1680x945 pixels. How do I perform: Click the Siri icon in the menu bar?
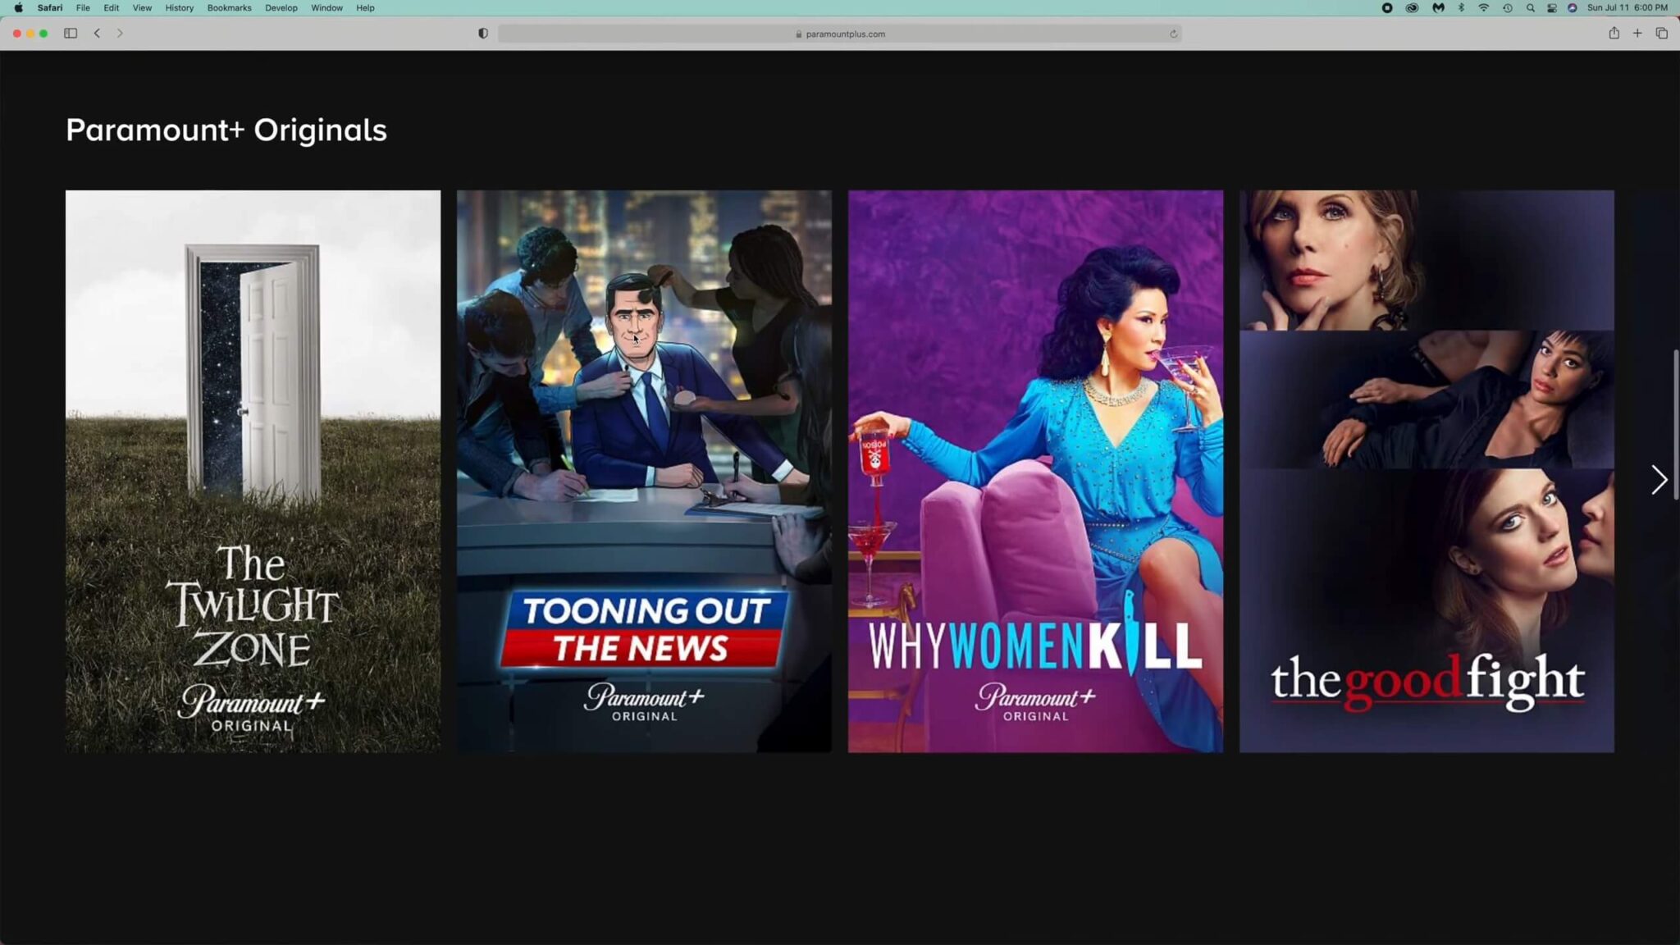point(1573,7)
